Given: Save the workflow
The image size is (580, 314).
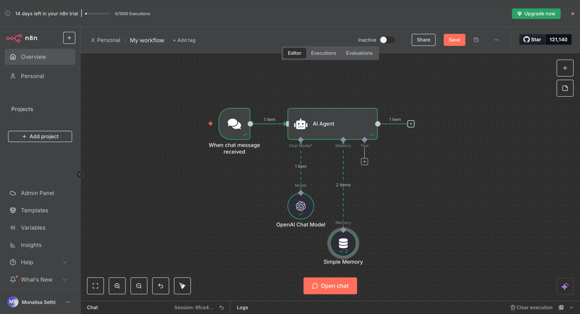Looking at the screenshot, I should tap(454, 40).
